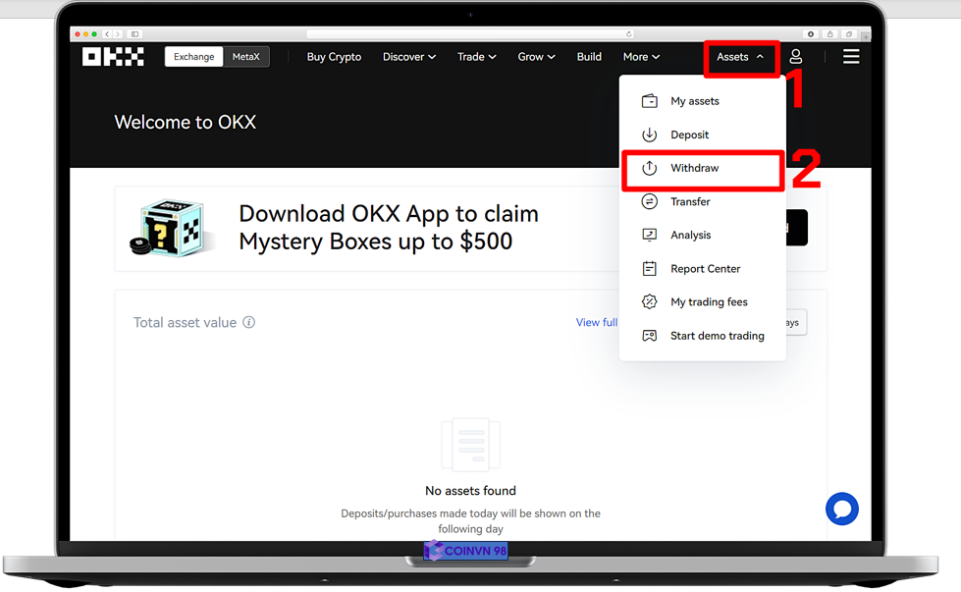Expand the Discover dropdown

coord(408,57)
